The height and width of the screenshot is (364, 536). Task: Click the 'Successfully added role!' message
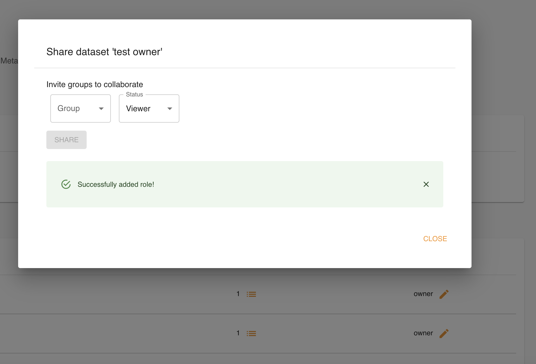(116, 184)
